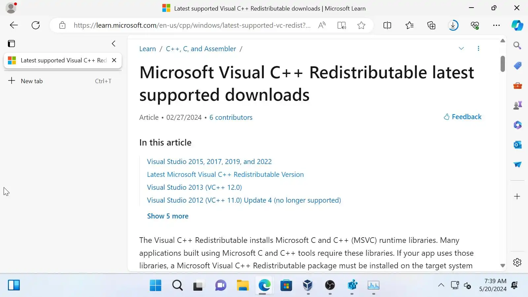Open the profile avatar menu
This screenshot has height=297, width=528.
(11, 8)
